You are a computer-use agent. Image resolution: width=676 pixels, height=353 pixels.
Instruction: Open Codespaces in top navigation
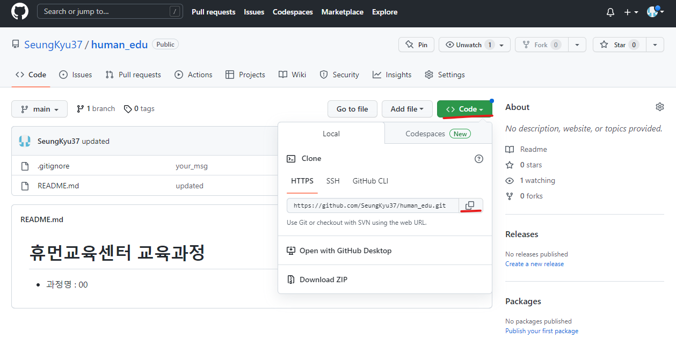pyautogui.click(x=293, y=12)
